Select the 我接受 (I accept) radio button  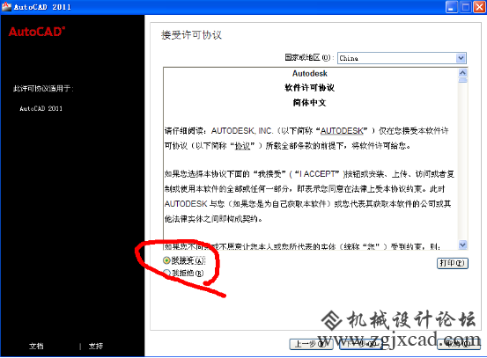[x=166, y=260]
